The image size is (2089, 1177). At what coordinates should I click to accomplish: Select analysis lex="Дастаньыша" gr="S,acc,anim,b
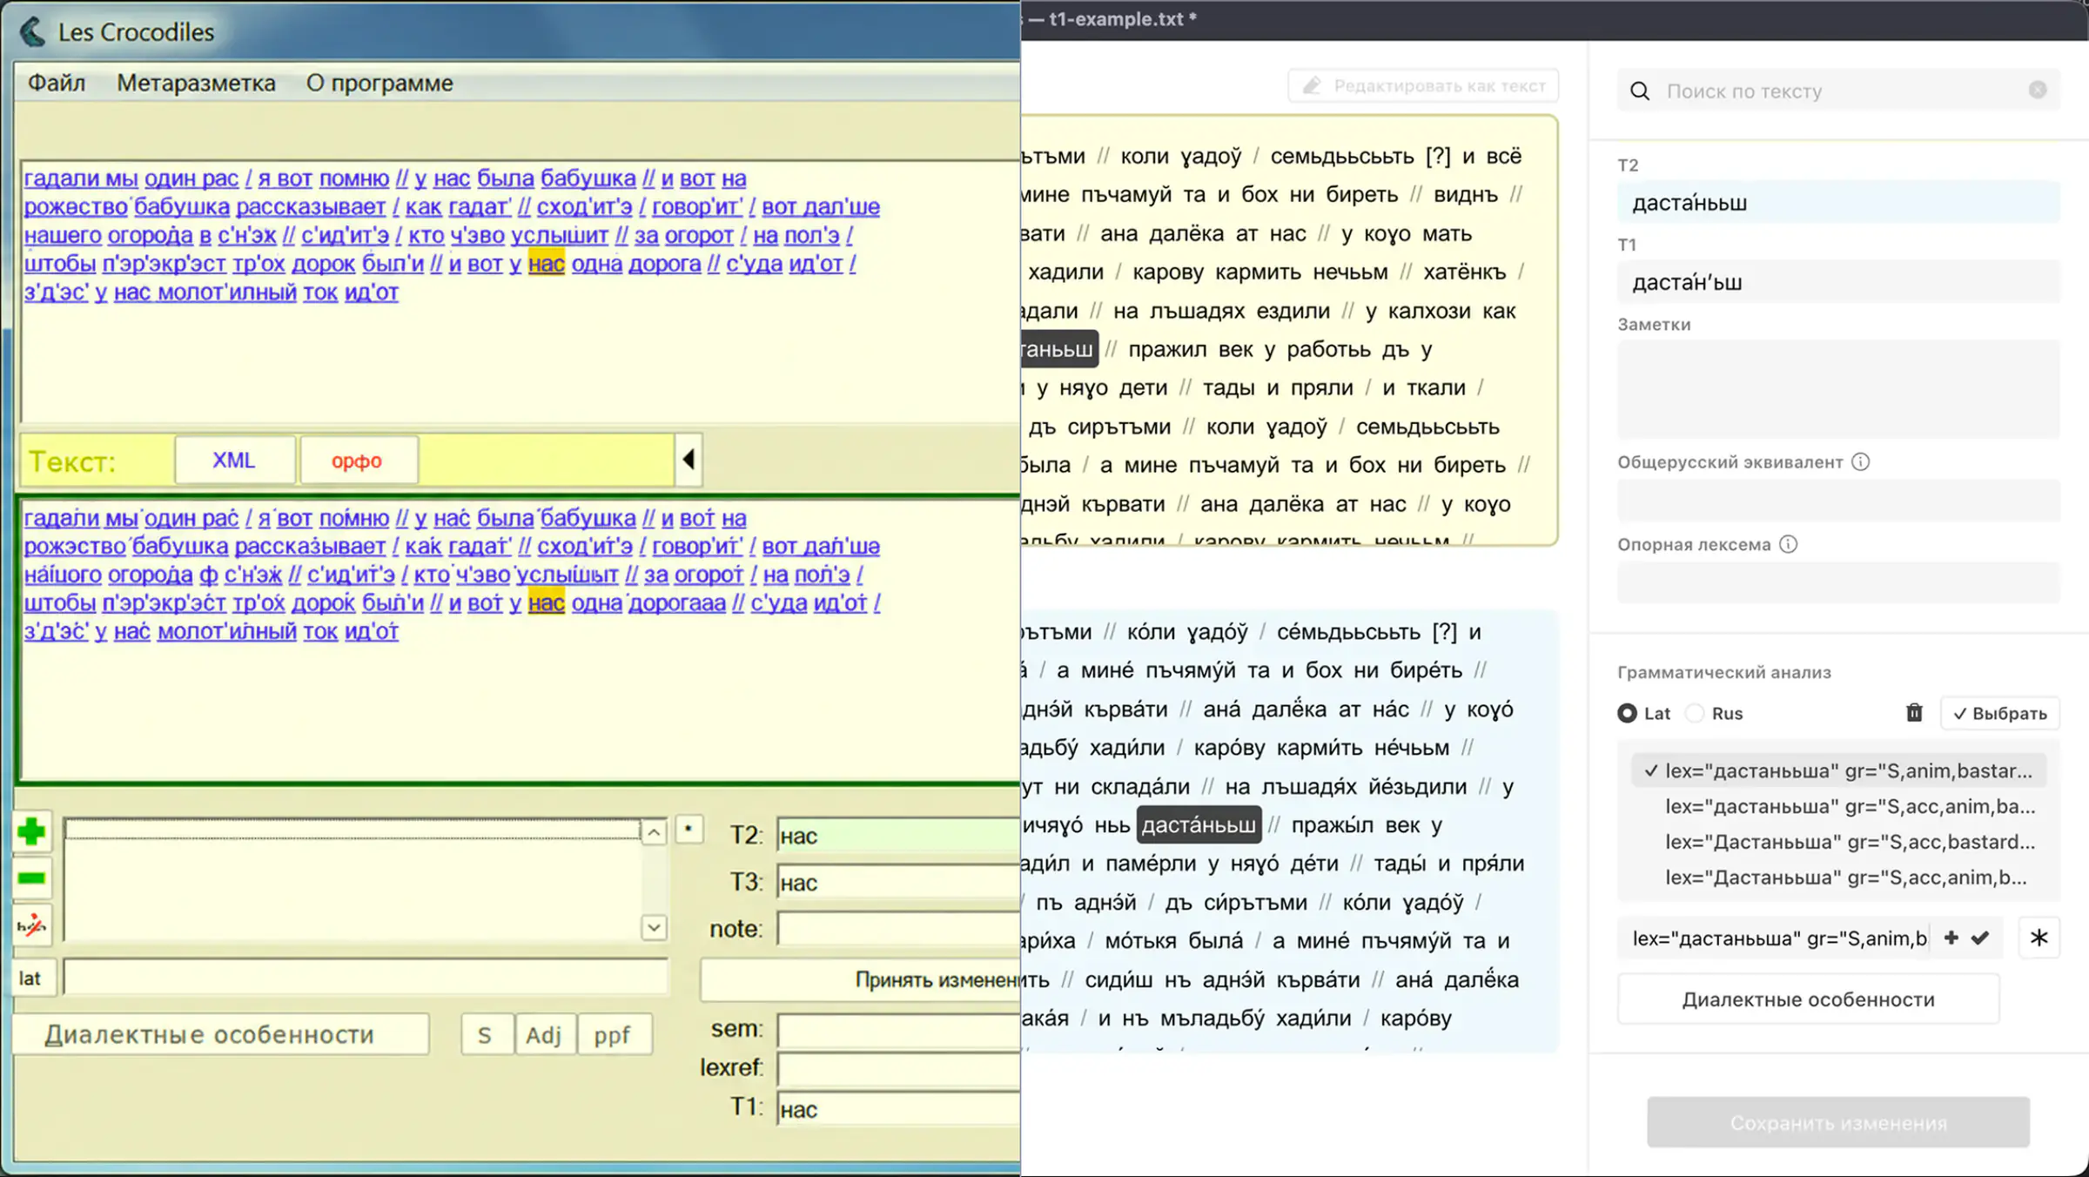[1838, 878]
